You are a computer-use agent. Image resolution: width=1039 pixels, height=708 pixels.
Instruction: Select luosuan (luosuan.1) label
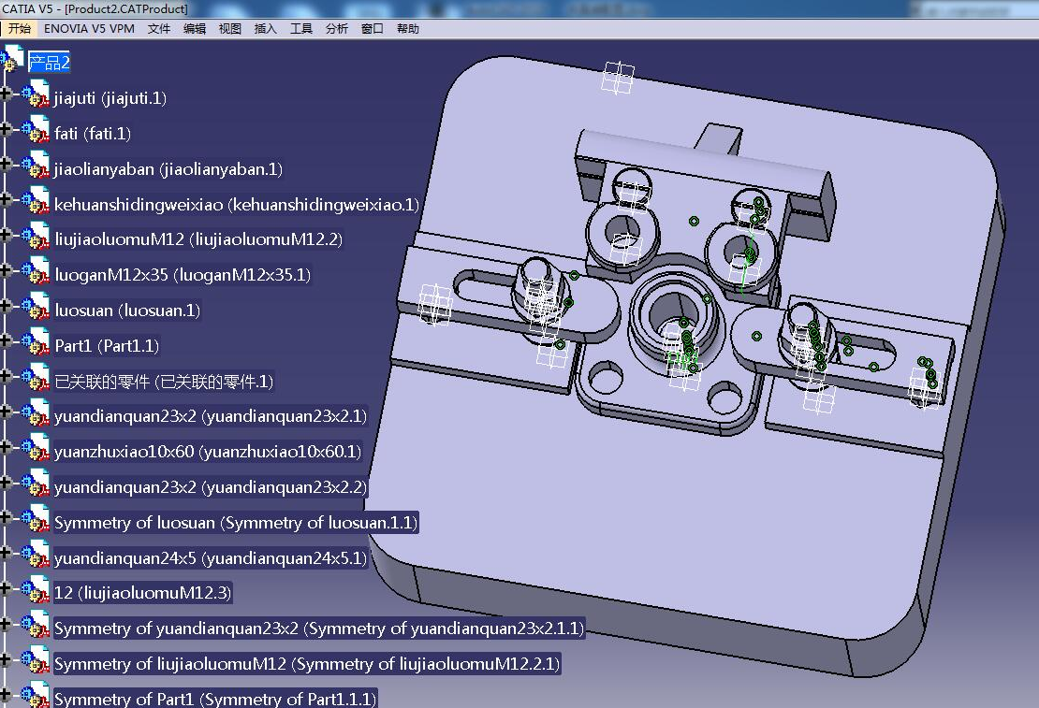[127, 310]
